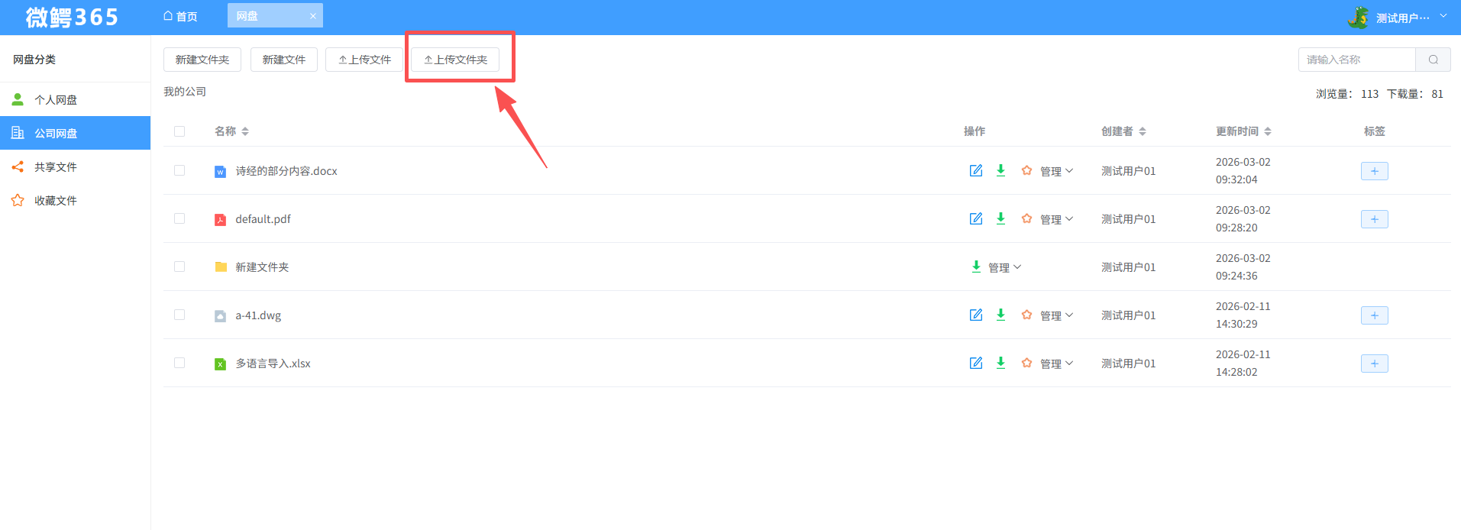Image resolution: width=1461 pixels, height=530 pixels.
Task: Click the edit icon for 多语言导入.xlsx
Action: (x=976, y=363)
